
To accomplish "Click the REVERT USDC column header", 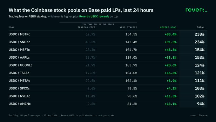I will tap(168, 27).
